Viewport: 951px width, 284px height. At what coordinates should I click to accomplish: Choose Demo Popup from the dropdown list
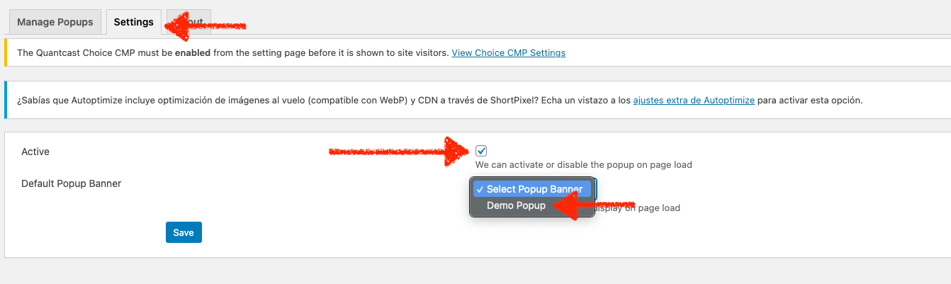coord(516,205)
